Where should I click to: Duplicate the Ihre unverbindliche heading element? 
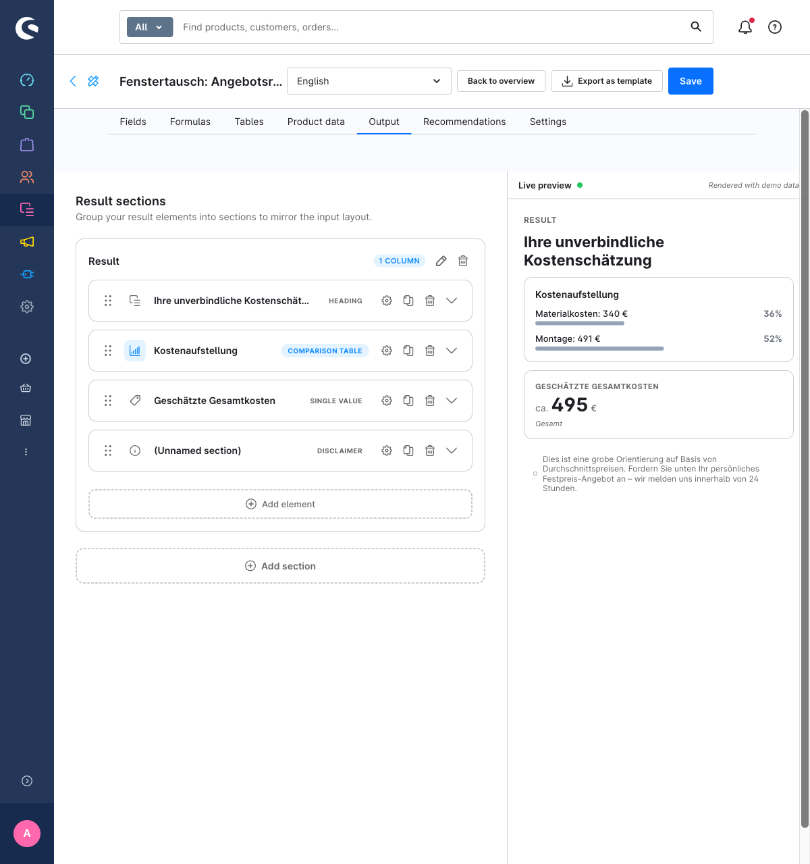coord(408,301)
